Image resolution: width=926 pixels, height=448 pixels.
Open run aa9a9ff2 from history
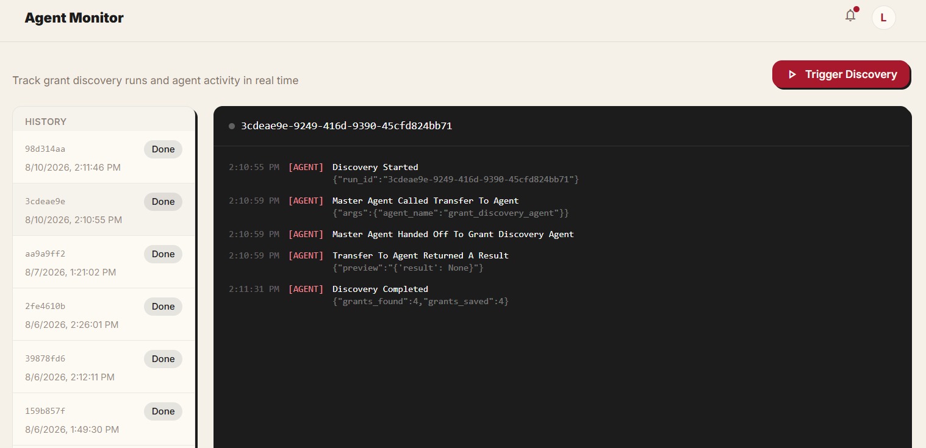point(104,262)
